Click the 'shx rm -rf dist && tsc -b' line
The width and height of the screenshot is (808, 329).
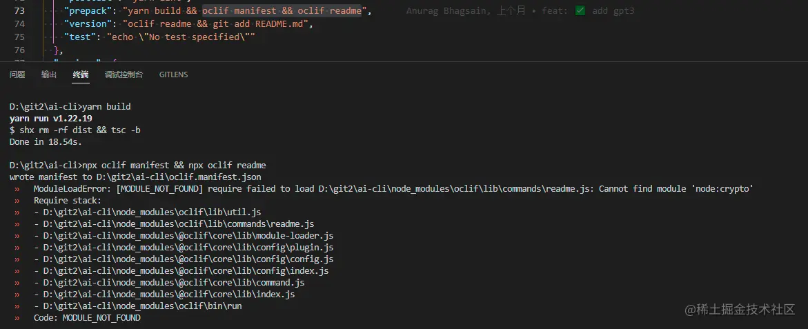(x=75, y=130)
